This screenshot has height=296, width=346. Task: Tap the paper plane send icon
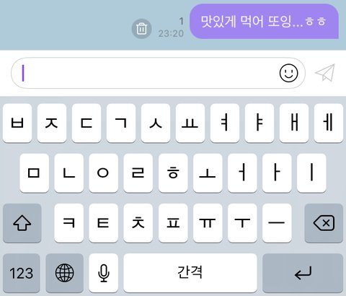point(325,73)
